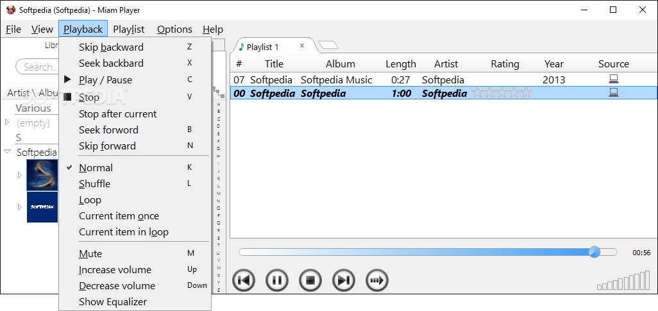658x311 pixels.
Task: Show Equalizer from the Playback menu
Action: point(134,302)
